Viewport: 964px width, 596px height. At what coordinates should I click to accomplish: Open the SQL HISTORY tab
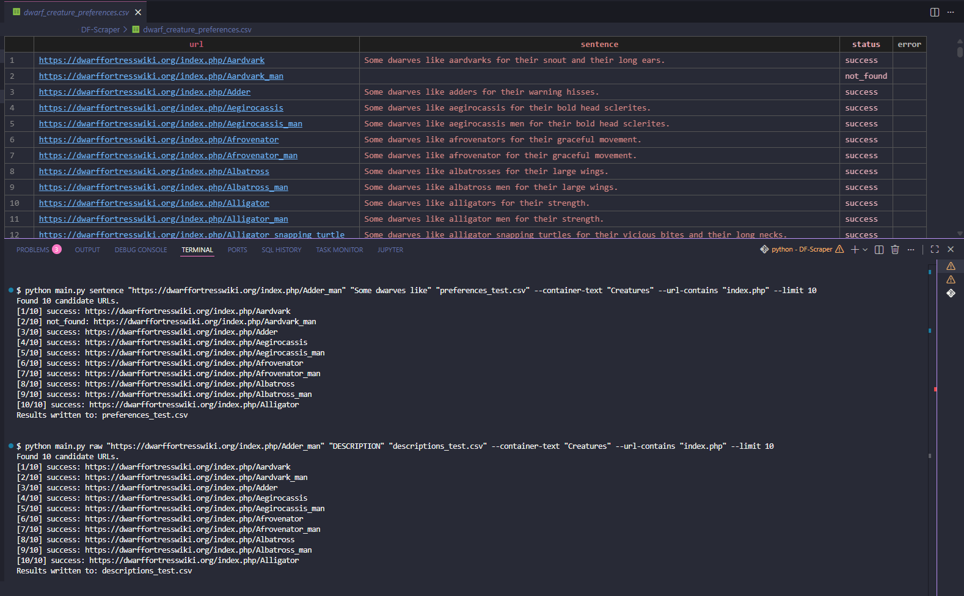282,250
